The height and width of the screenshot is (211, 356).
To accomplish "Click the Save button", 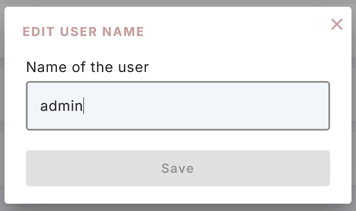I will coord(178,168).
